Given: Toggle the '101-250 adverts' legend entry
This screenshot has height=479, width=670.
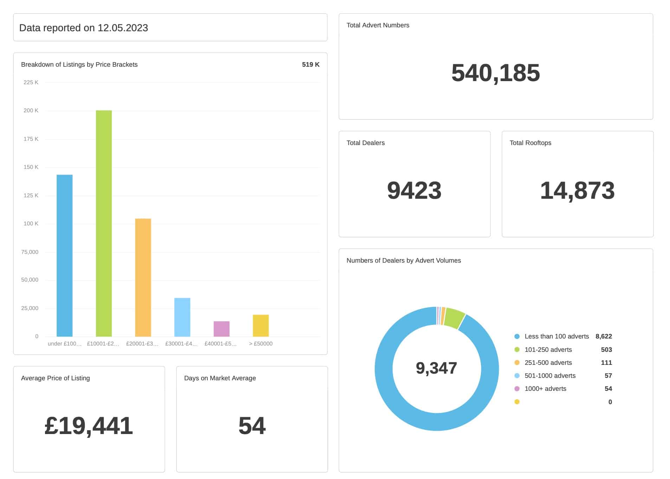Looking at the screenshot, I should 548,349.
